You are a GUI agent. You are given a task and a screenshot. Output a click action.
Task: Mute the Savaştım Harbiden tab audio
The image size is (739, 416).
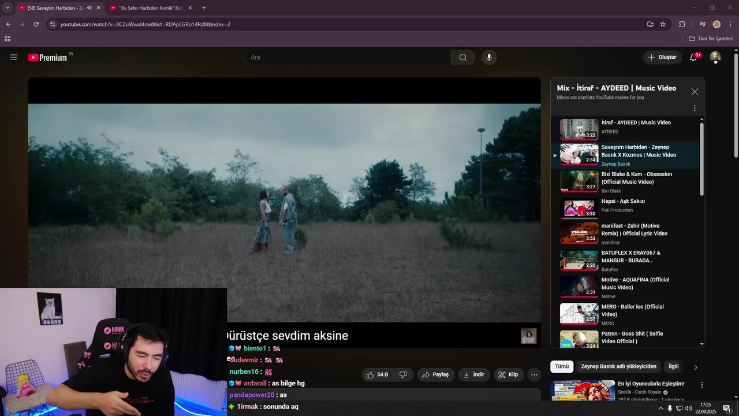coord(89,8)
